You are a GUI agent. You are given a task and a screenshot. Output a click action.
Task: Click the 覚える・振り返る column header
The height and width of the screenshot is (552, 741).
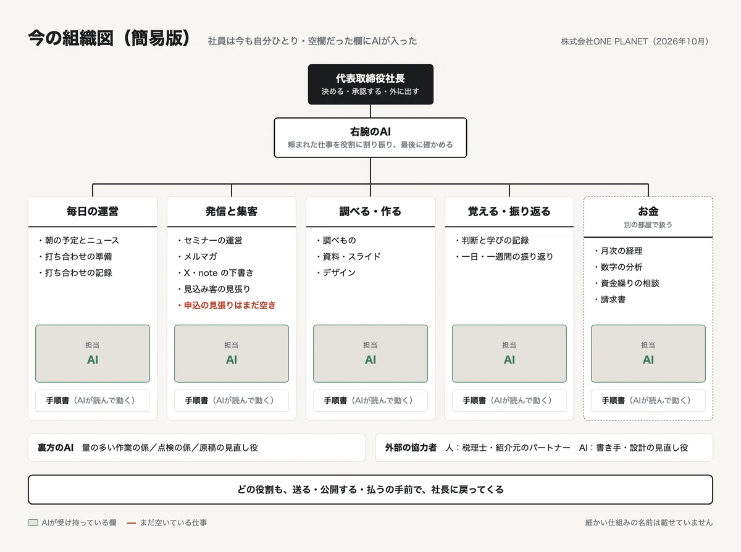pos(509,212)
